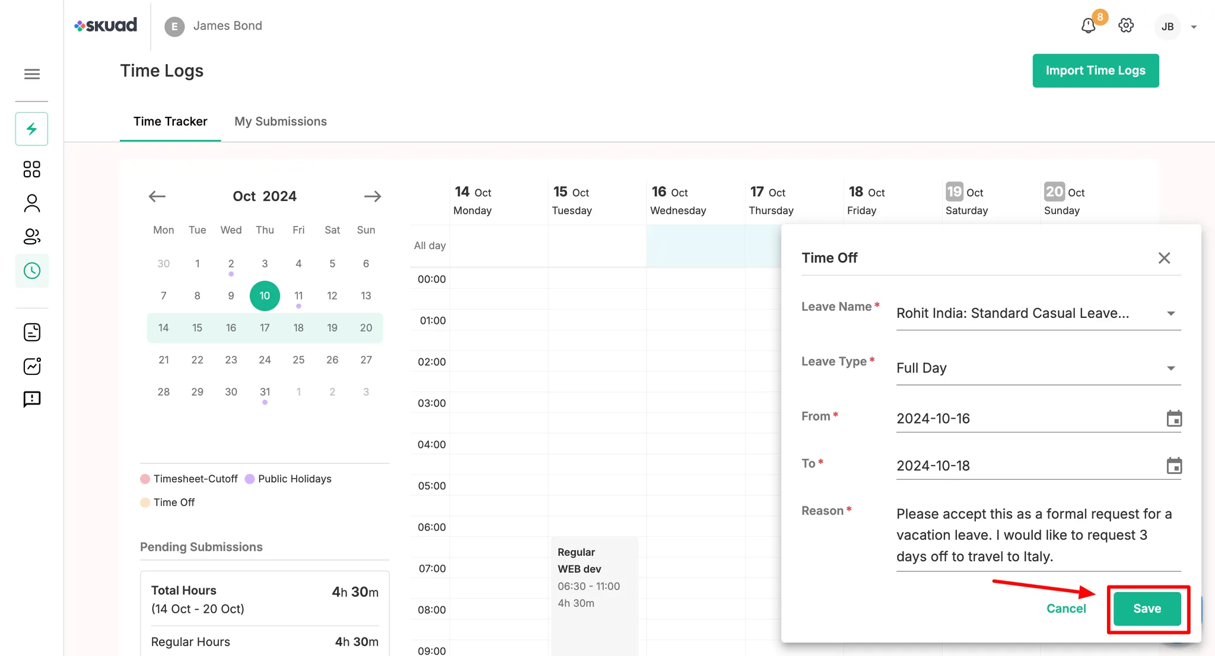Open the From date calendar picker

coord(1173,419)
